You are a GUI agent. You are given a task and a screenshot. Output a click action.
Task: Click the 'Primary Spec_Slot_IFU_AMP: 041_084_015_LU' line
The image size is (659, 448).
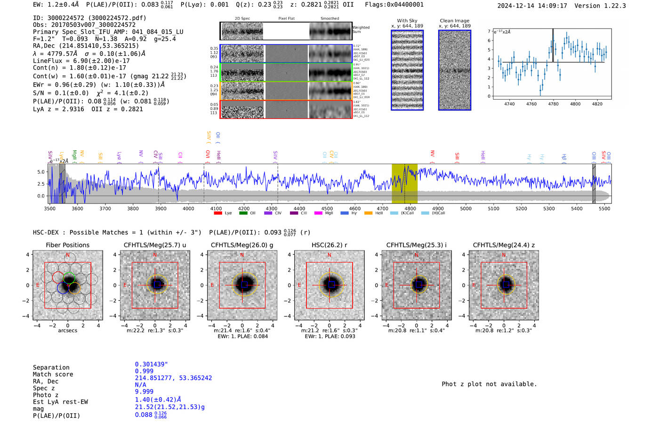pyautogui.click(x=108, y=32)
